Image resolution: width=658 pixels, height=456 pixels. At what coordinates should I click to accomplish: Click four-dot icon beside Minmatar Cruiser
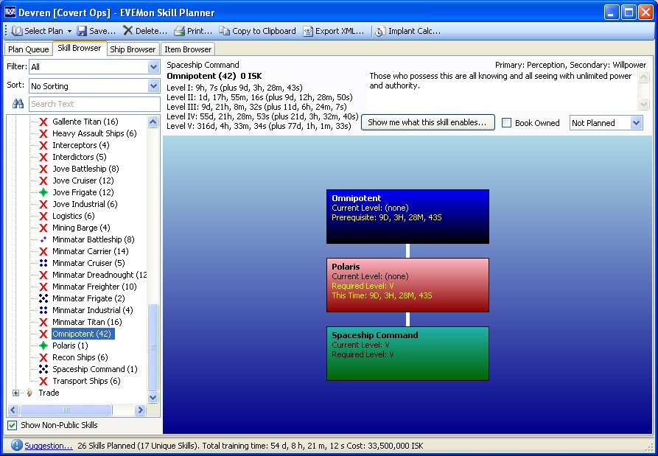pos(43,263)
